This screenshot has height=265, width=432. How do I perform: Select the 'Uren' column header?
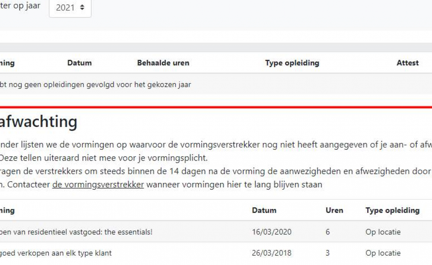pyautogui.click(x=334, y=210)
